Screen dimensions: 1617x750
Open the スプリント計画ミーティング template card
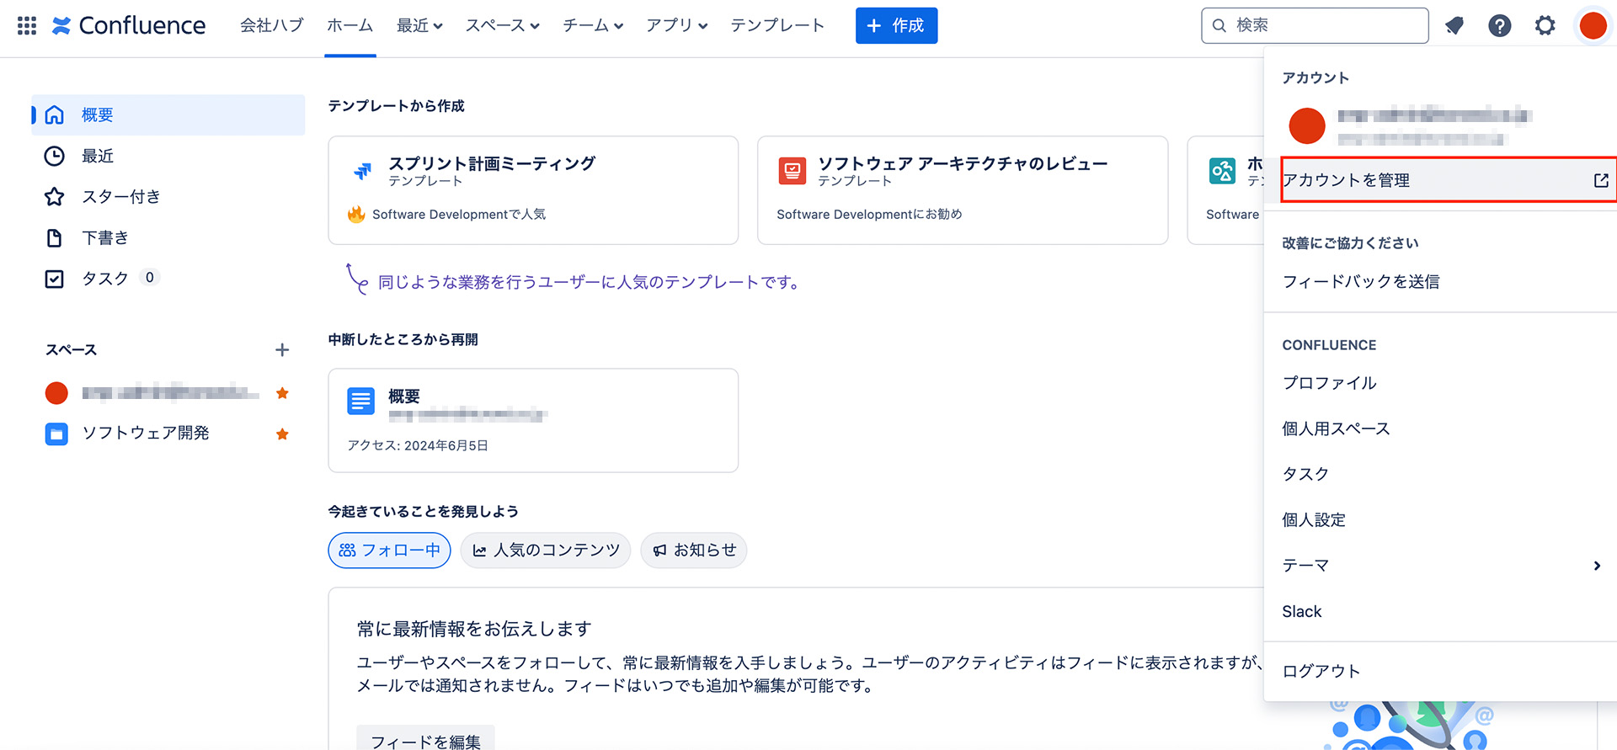pyautogui.click(x=532, y=190)
